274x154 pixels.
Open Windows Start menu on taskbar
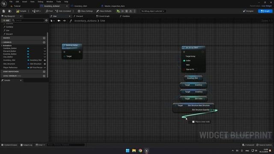point(128,151)
